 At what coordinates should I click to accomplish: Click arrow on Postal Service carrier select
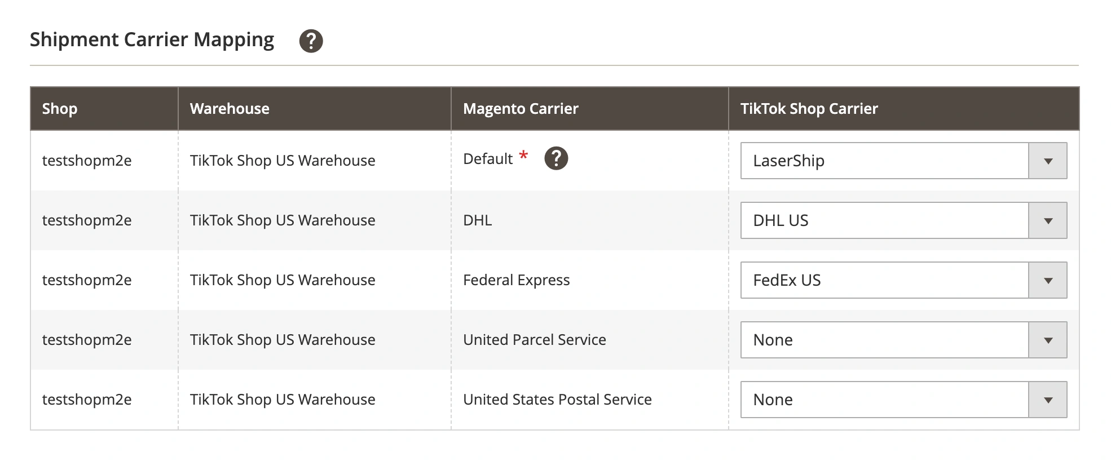[x=1048, y=400]
